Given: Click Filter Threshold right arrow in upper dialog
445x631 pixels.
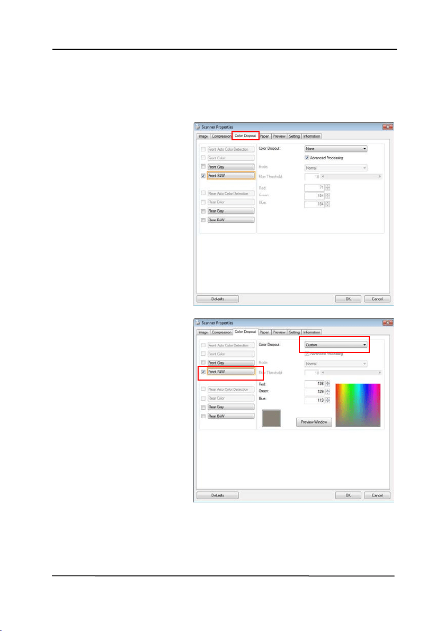Looking at the screenshot, I should pyautogui.click(x=379, y=177).
